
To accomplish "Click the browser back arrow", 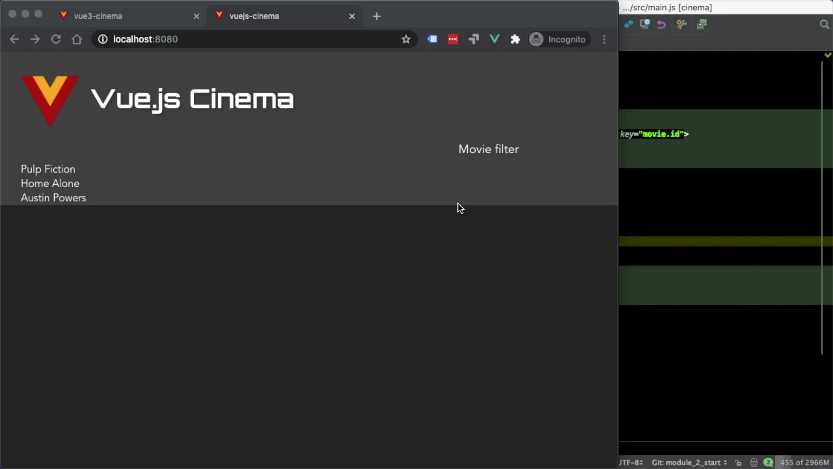I will (14, 40).
